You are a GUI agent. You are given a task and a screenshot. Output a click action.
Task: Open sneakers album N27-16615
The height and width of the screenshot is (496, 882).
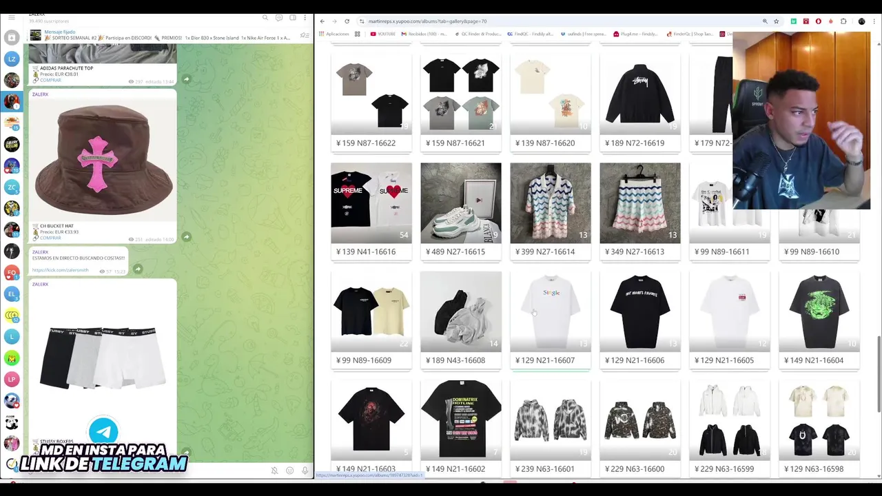(461, 203)
